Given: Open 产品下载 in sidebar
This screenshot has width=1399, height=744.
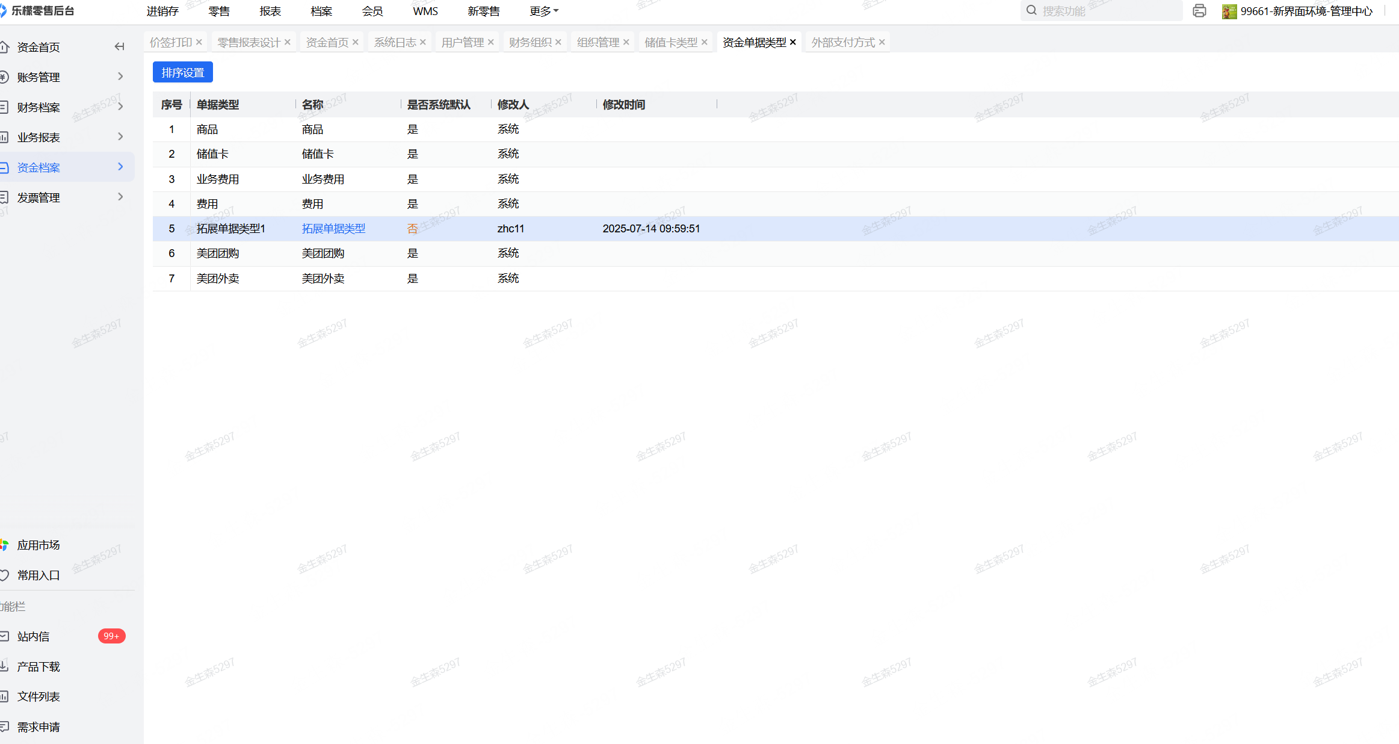Looking at the screenshot, I should tap(39, 667).
